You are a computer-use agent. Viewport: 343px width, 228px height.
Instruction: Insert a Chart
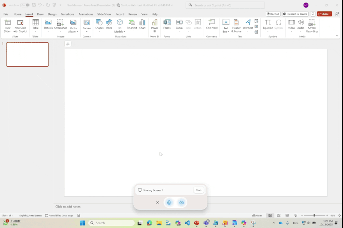click(x=142, y=24)
